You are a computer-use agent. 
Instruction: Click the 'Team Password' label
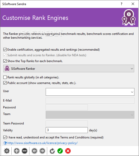pyautogui.click(x=13, y=123)
